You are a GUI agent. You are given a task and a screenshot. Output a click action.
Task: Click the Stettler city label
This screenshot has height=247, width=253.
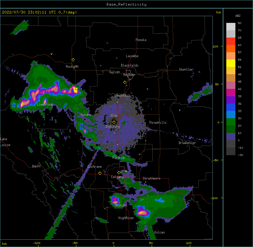(x=186, y=70)
